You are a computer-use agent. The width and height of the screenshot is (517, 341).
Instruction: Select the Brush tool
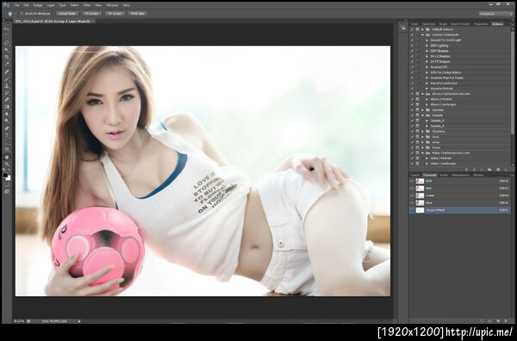point(7,79)
